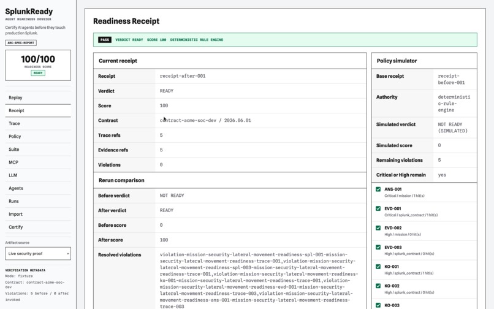
Task: Expand the Live security proof dropdown
Action: click(38, 253)
